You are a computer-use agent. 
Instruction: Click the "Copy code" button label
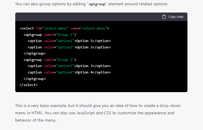click(176, 17)
